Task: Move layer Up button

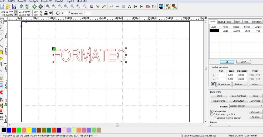Action: [227, 62]
